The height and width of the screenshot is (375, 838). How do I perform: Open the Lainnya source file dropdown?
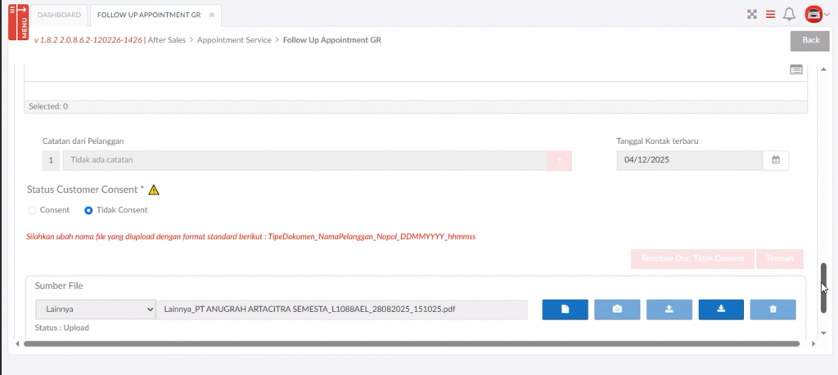(x=95, y=309)
